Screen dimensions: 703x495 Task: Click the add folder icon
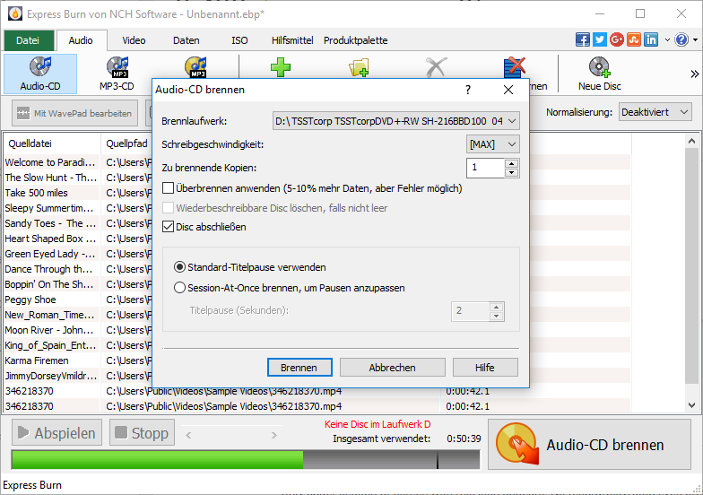click(x=359, y=67)
